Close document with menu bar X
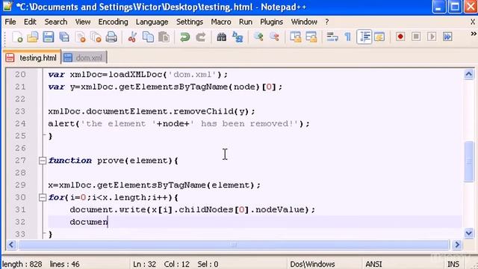The height and width of the screenshot is (269, 478). (473, 22)
